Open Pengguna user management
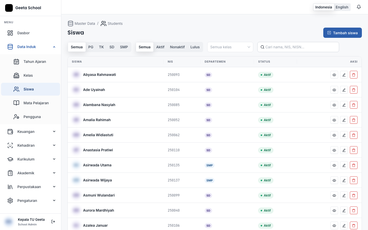The height and width of the screenshot is (230, 368). click(31, 117)
